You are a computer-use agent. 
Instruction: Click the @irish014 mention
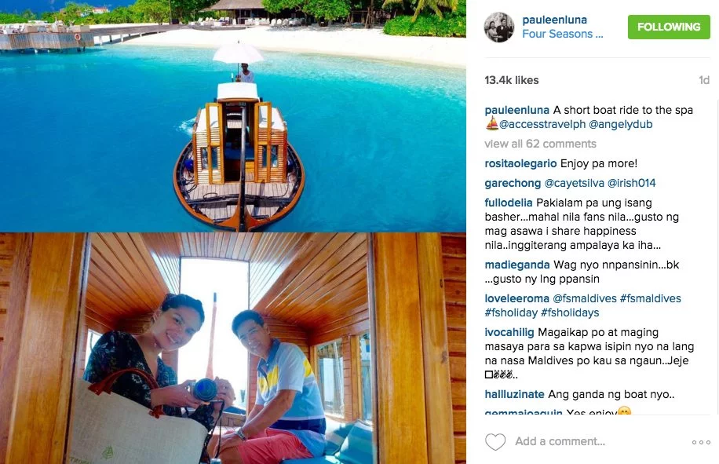631,184
